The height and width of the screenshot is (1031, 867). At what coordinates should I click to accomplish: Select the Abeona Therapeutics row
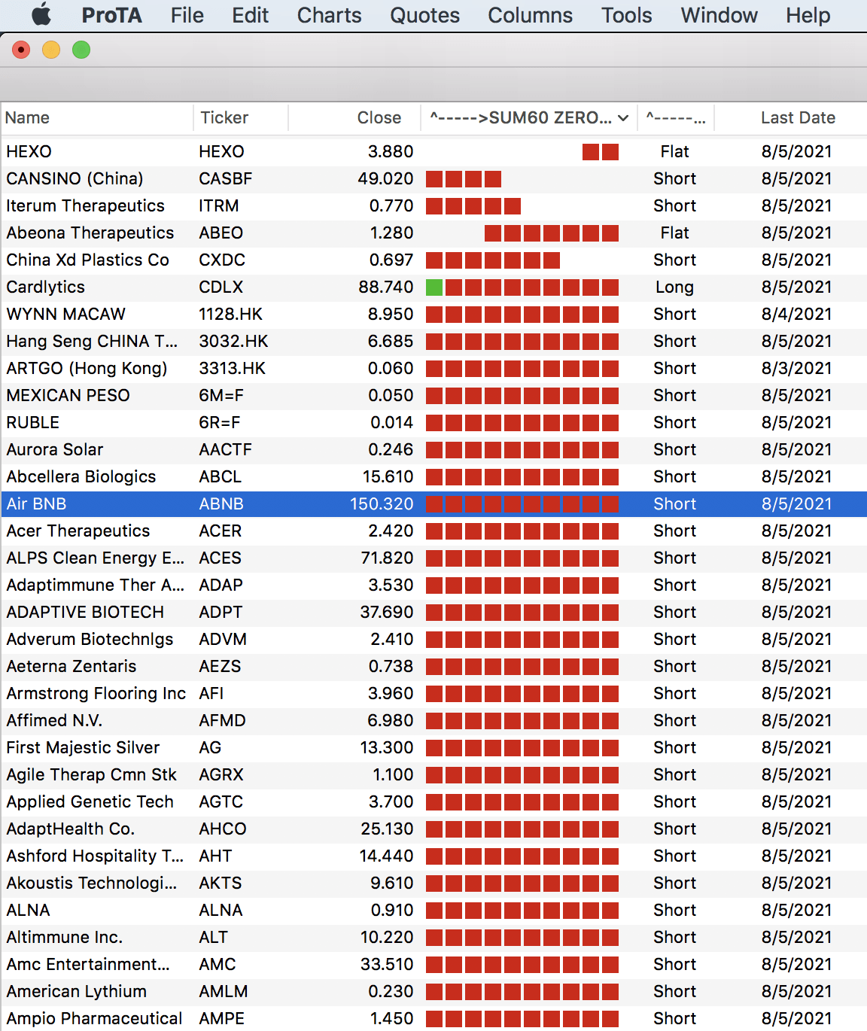pyautogui.click(x=433, y=233)
